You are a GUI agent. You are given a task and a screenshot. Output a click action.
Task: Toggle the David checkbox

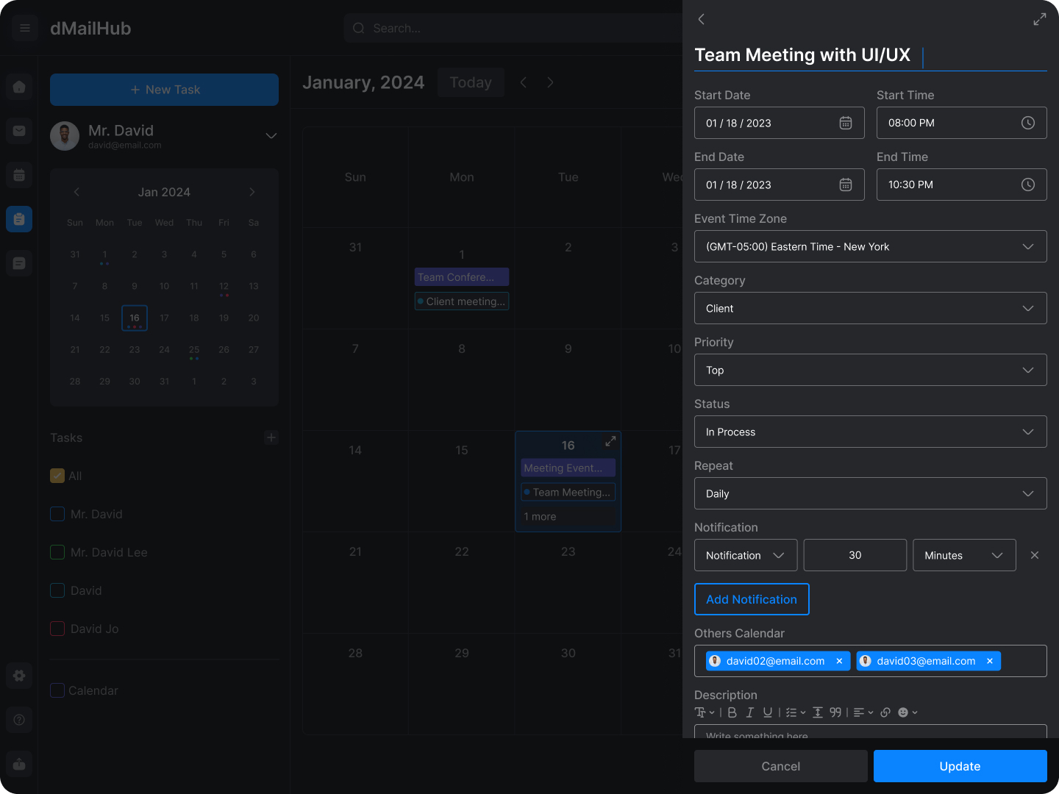(57, 590)
